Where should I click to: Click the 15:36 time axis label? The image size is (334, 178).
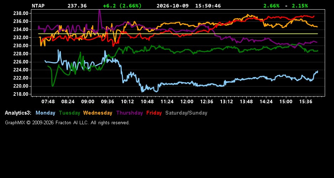[x=306, y=101]
